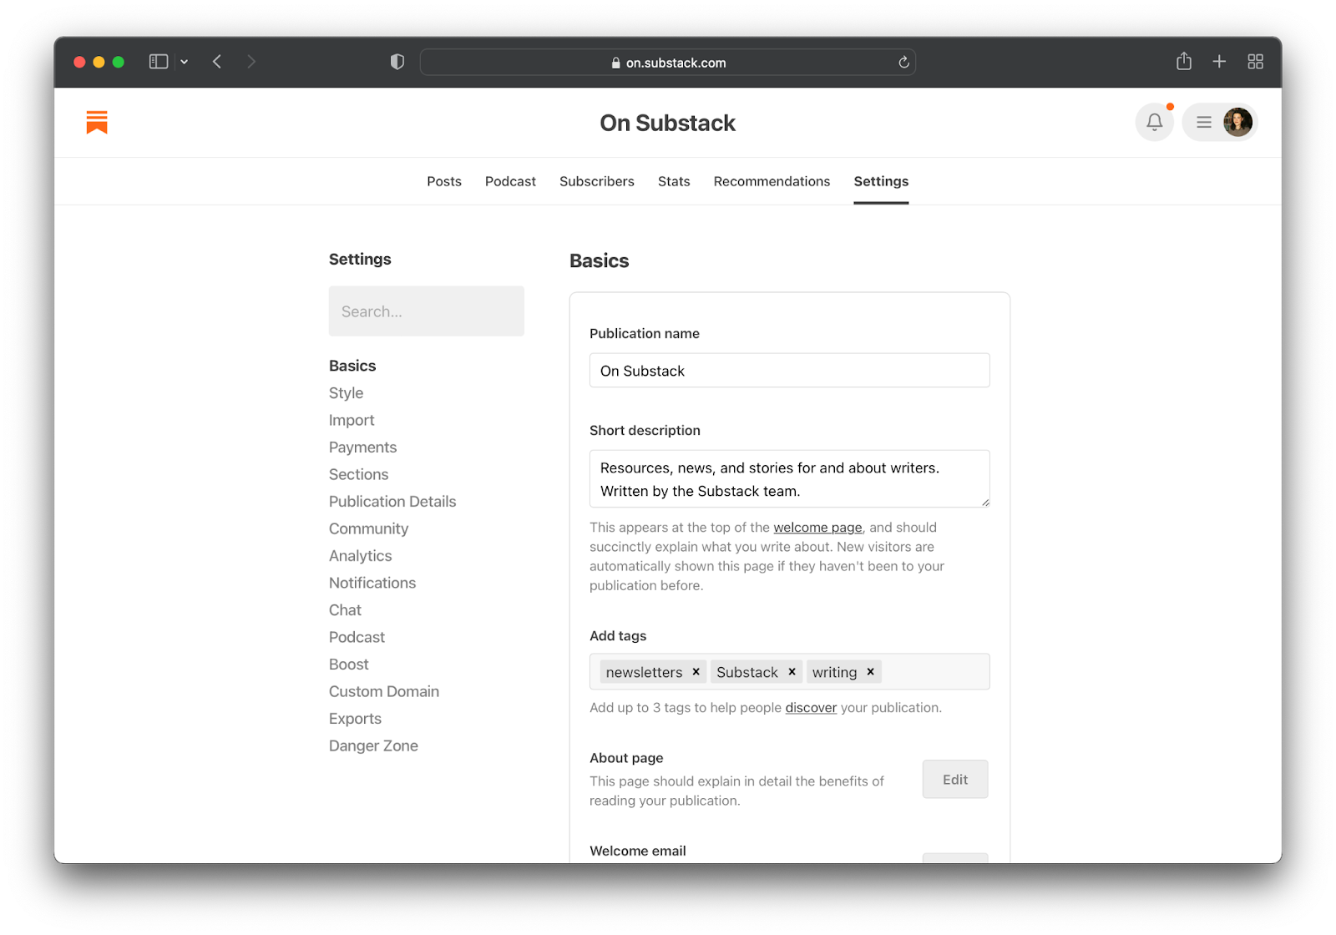This screenshot has width=1336, height=935.
Task: Open a new tab with plus icon
Action: [1219, 62]
